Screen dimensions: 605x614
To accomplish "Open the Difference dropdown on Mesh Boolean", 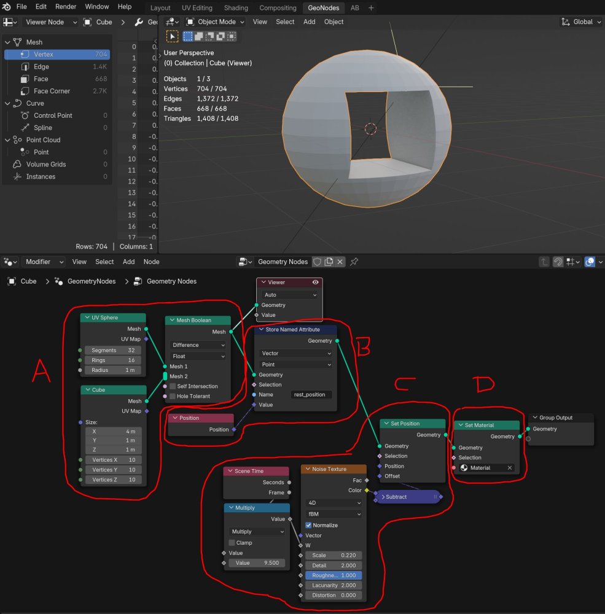I will point(197,345).
